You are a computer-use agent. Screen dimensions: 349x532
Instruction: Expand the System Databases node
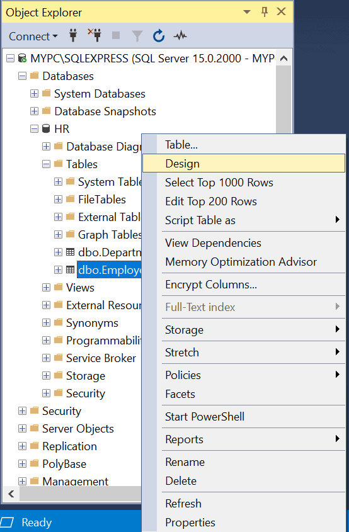(x=34, y=94)
